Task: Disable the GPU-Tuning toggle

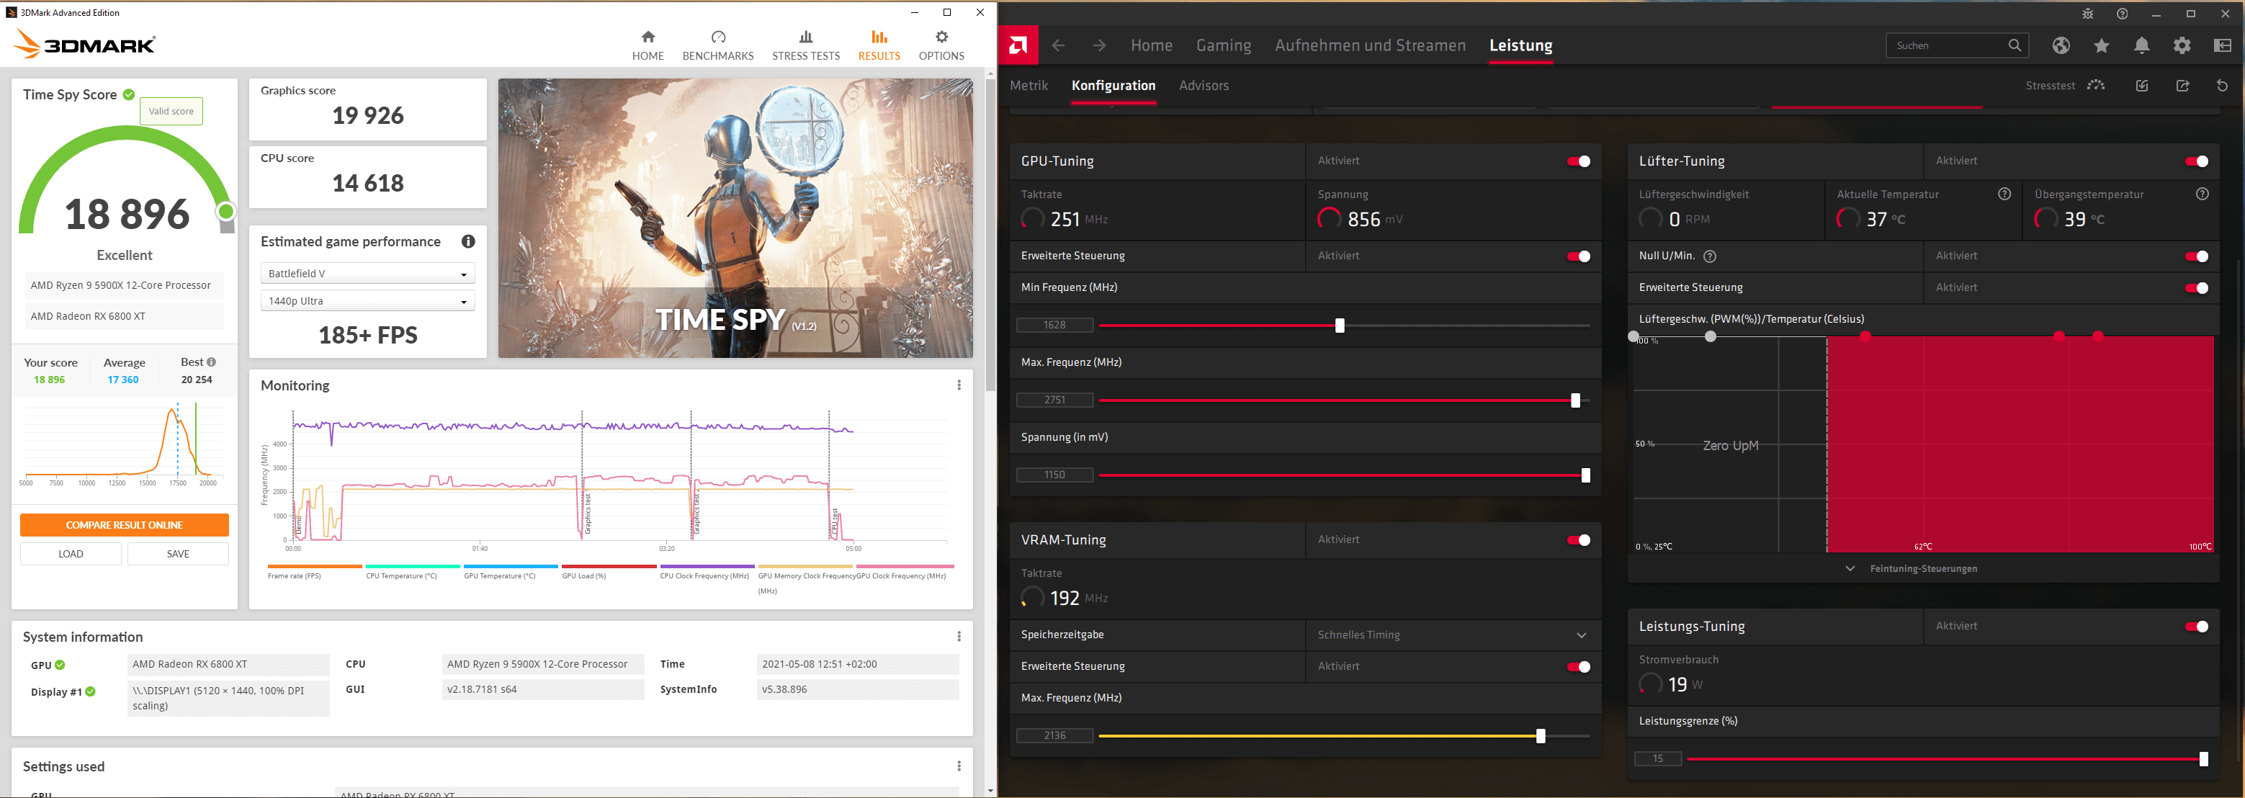Action: click(x=1578, y=161)
